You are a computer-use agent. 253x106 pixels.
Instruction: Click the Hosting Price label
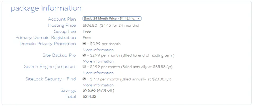pyautogui.click(x=62, y=25)
